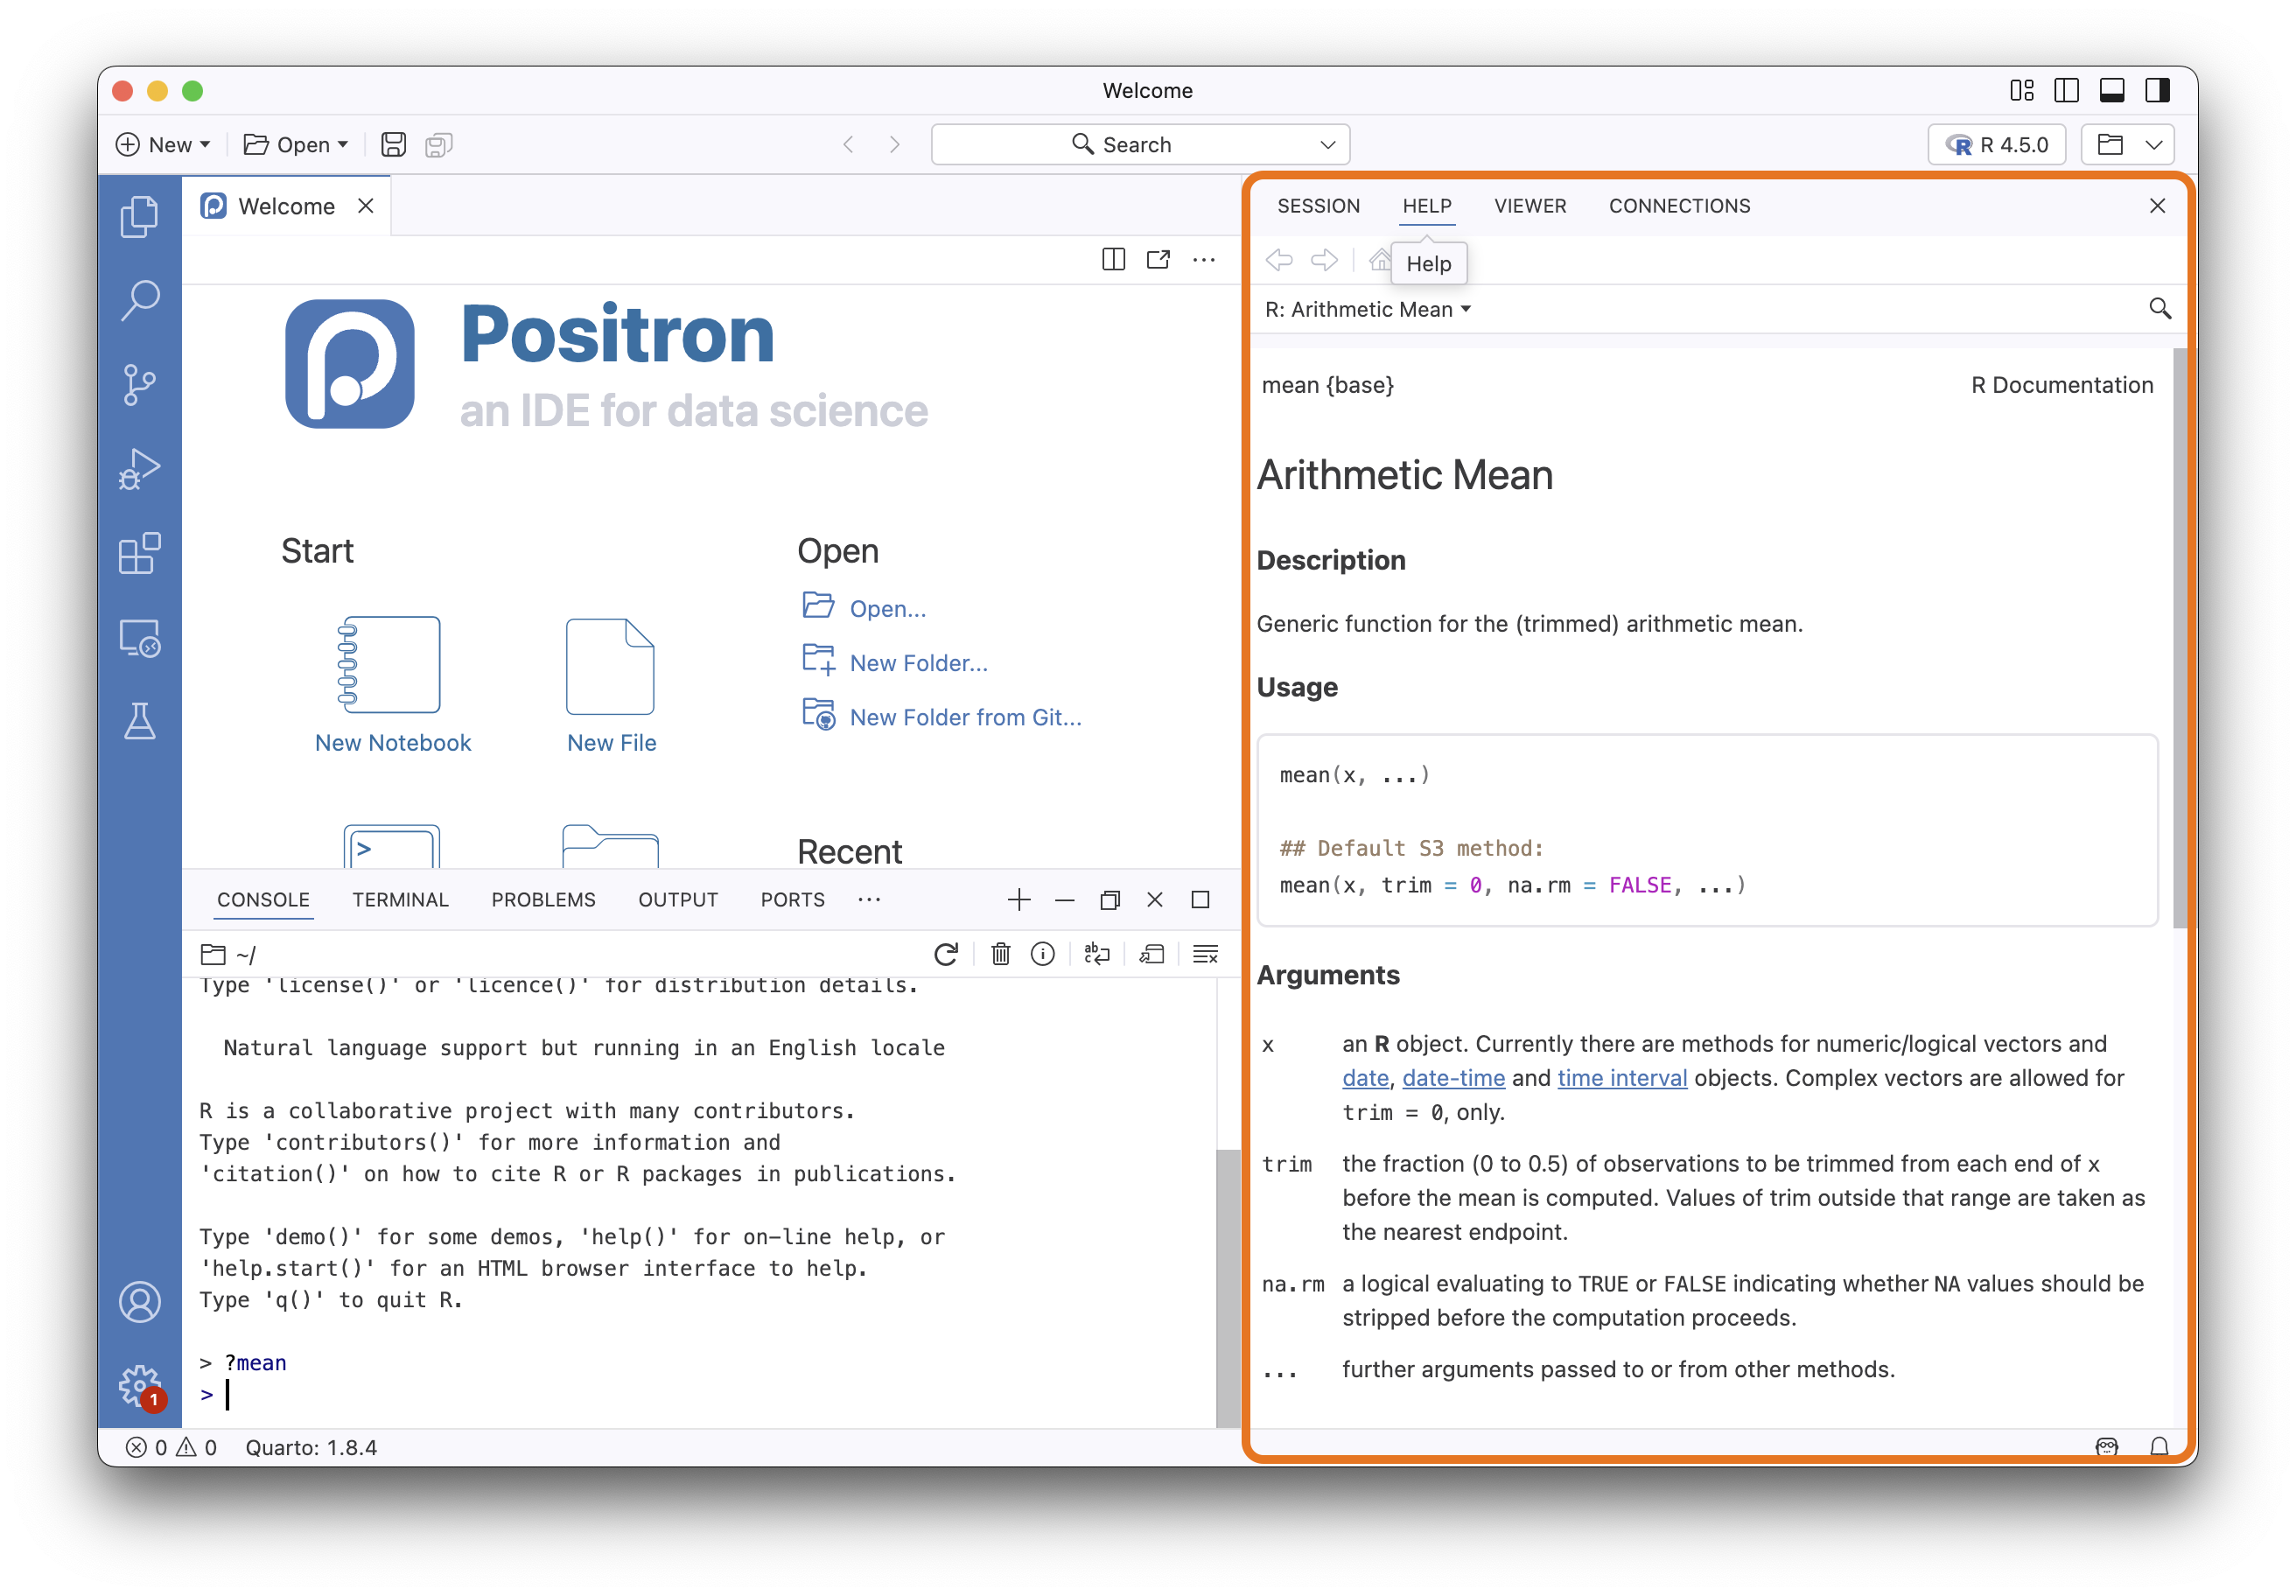This screenshot has width=2296, height=1596.
Task: Click the errors and warnings status item
Action: pos(171,1447)
